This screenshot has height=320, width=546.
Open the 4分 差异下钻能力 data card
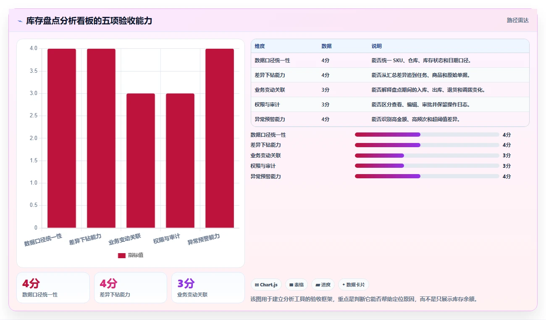click(x=131, y=288)
